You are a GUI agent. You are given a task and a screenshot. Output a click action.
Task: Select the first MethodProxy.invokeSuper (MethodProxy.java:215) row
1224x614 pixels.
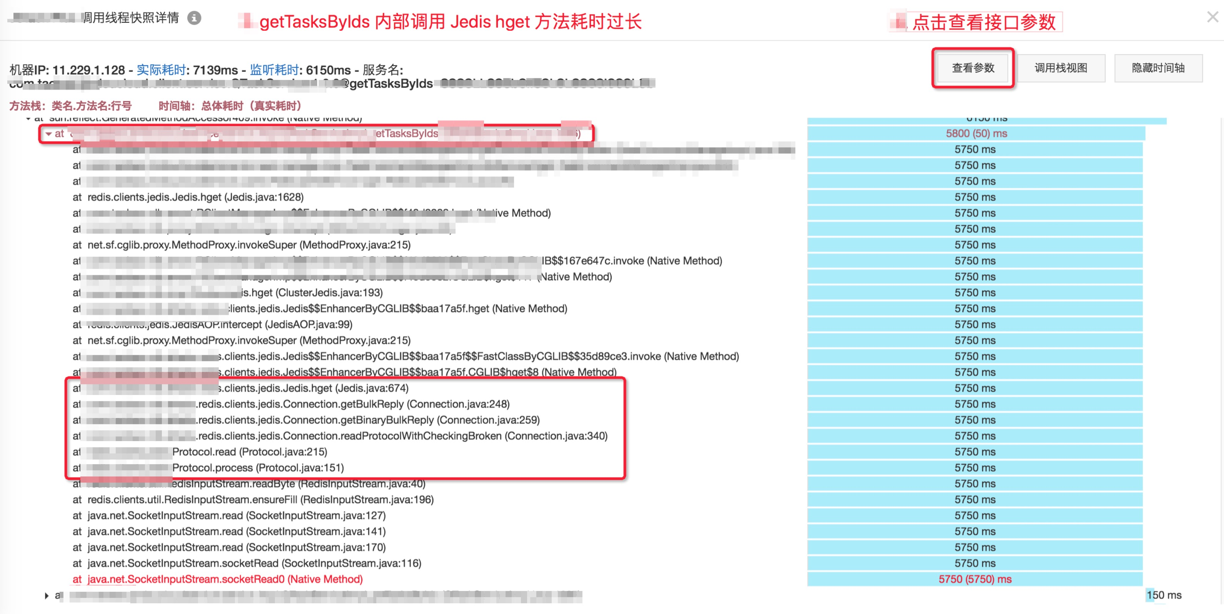point(241,245)
